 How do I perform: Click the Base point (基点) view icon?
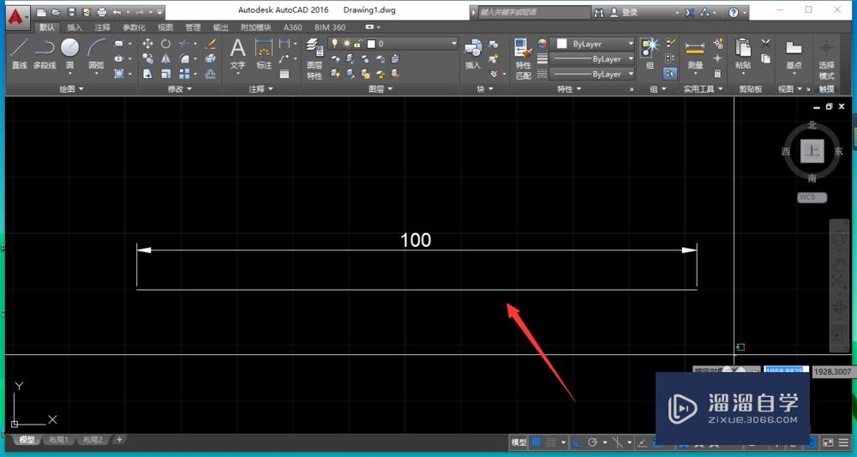794,53
